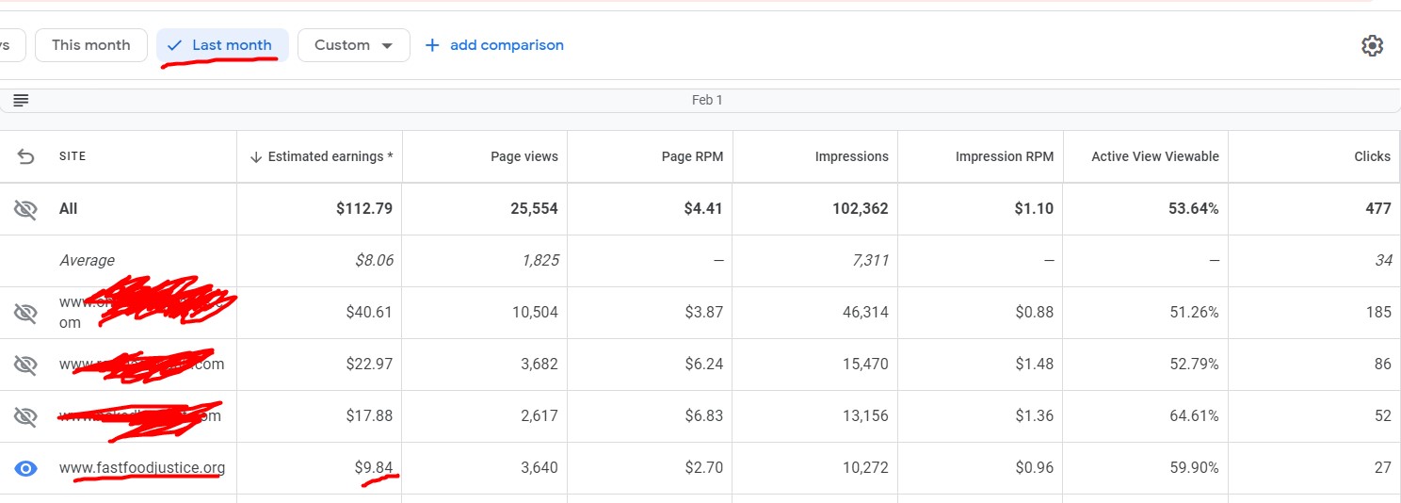Click the plus icon for add comparison
Image resolution: width=1401 pixels, height=503 pixels.
[432, 45]
